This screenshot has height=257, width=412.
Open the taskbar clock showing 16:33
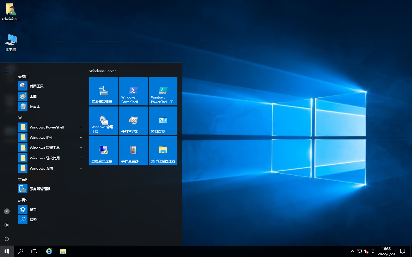coord(386,251)
